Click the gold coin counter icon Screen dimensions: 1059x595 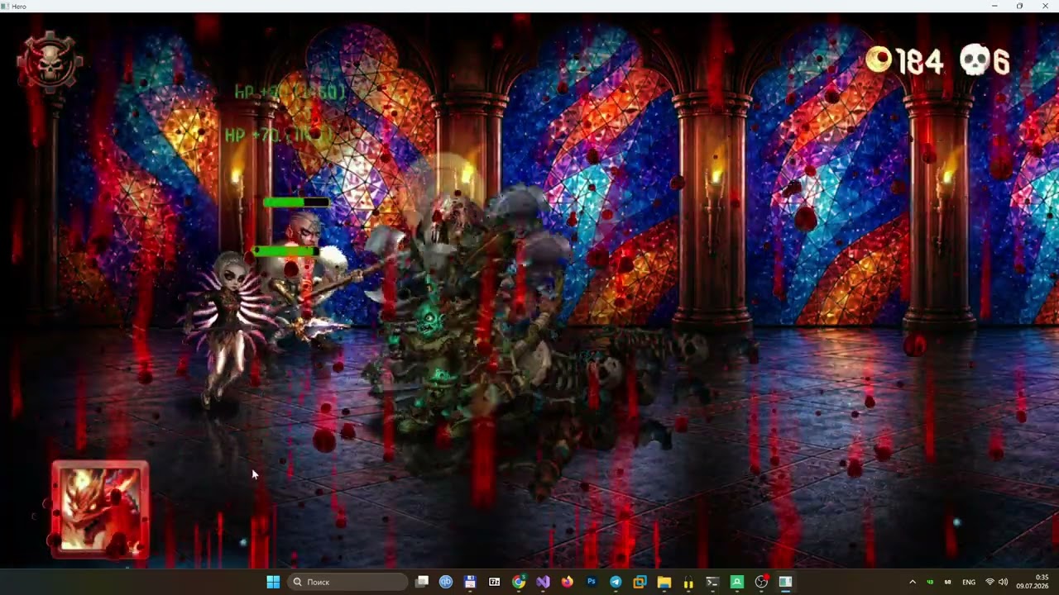(879, 59)
